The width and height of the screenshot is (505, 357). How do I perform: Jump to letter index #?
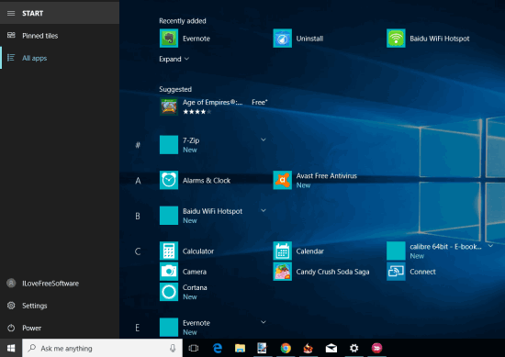coord(138,145)
